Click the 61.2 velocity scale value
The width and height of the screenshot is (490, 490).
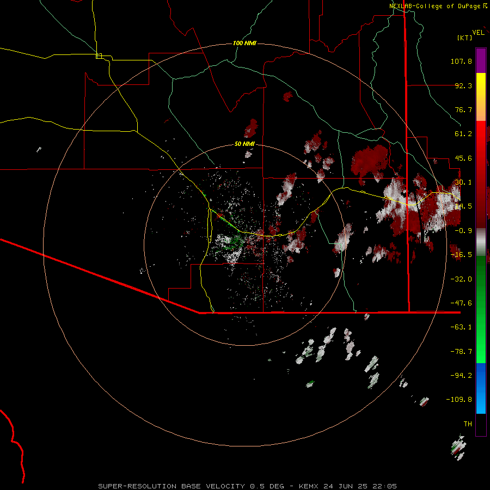click(463, 134)
